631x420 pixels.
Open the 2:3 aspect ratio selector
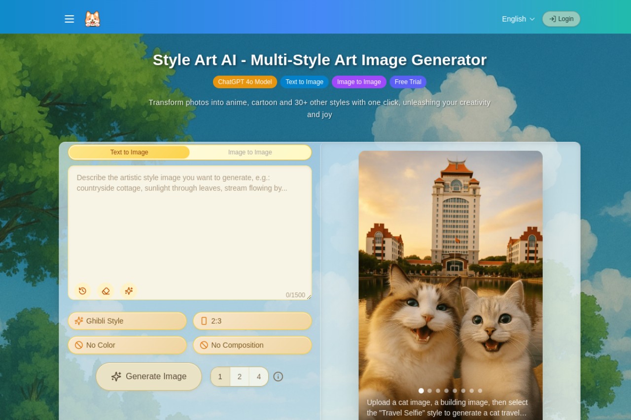coord(252,321)
